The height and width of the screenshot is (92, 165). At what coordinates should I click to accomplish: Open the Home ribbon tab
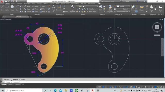(x=7, y=4)
